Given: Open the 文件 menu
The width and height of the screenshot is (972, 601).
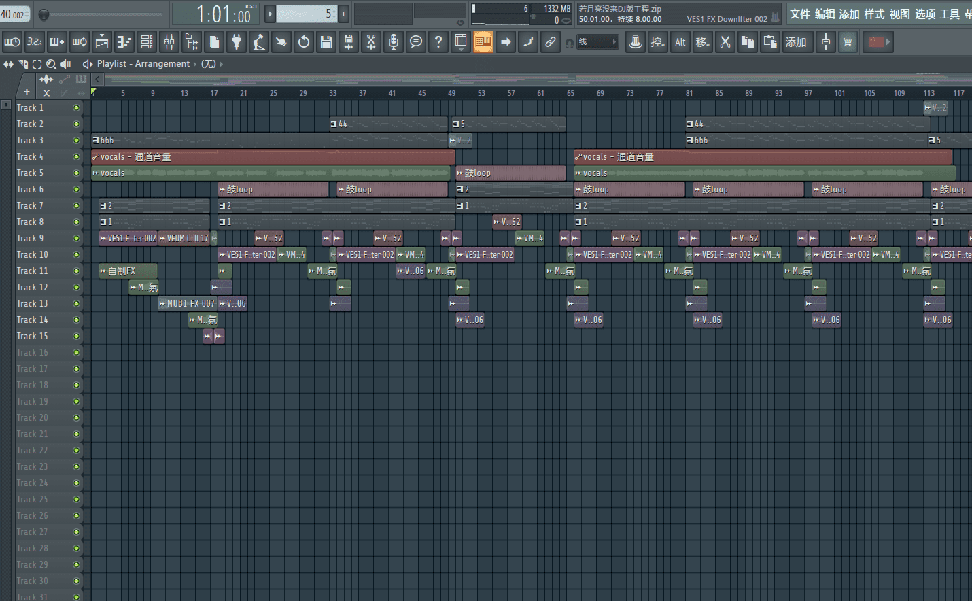Looking at the screenshot, I should click(799, 14).
